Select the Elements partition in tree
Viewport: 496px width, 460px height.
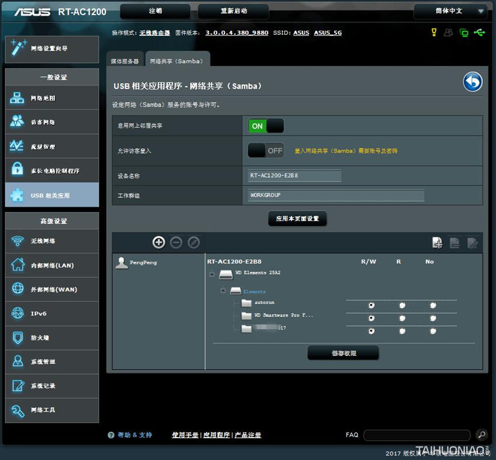click(254, 291)
